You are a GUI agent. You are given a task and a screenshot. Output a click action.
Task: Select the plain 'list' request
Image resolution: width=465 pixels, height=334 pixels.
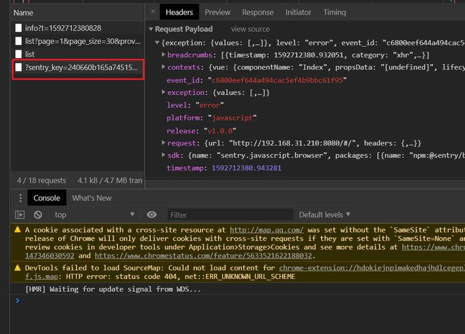(x=77, y=54)
